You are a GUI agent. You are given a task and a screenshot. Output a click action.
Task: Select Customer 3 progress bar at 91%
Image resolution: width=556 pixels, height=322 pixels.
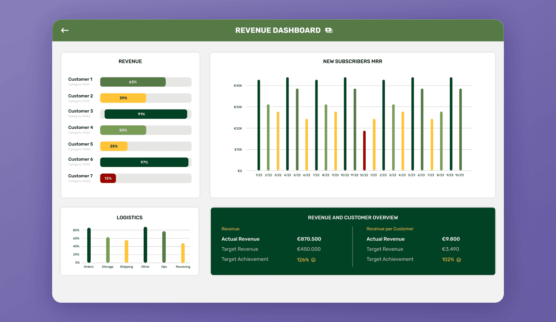point(146,114)
